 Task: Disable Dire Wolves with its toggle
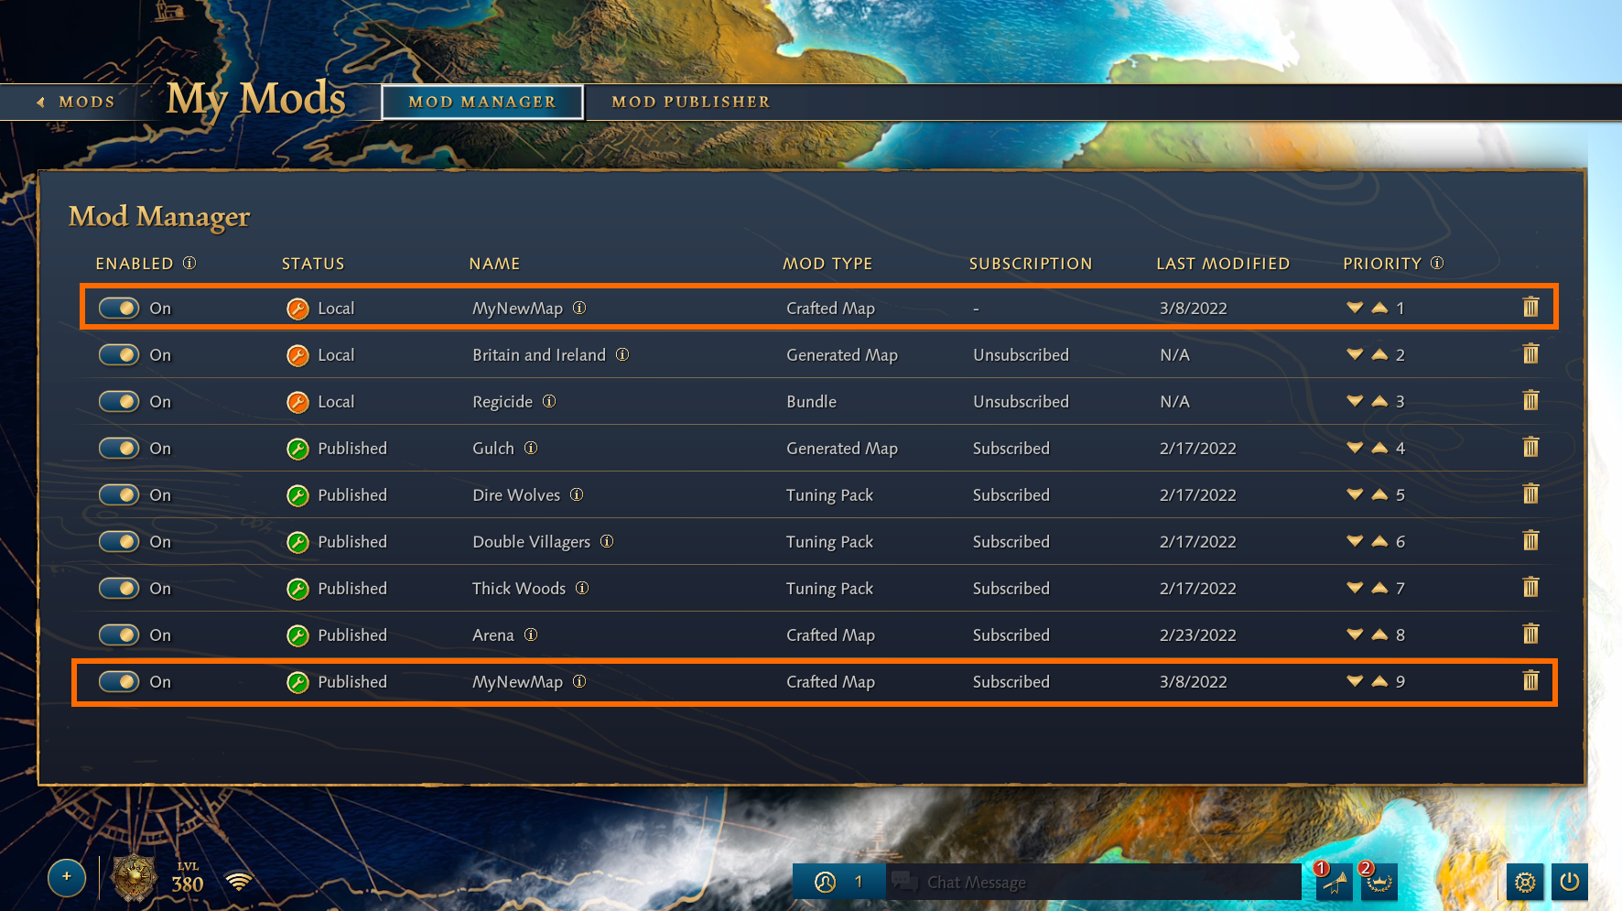point(119,494)
